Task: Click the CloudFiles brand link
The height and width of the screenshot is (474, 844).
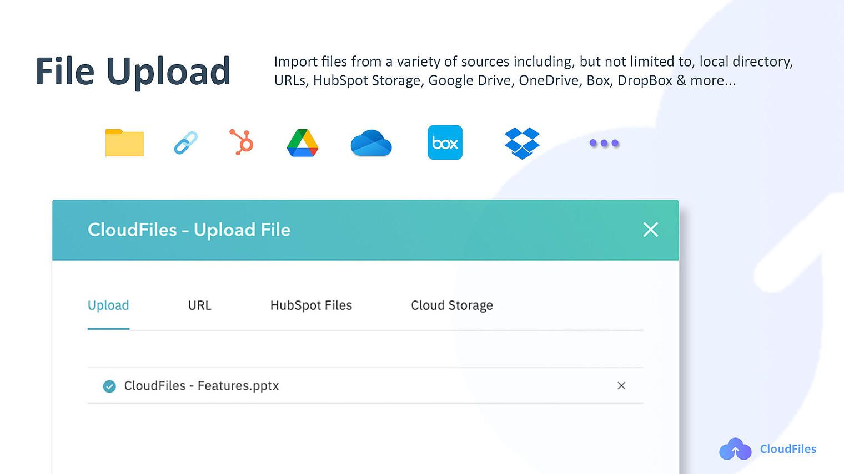Action: click(788, 449)
